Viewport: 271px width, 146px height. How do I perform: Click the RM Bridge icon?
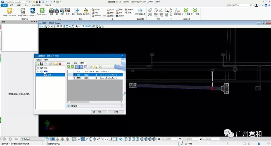pos(33,12)
